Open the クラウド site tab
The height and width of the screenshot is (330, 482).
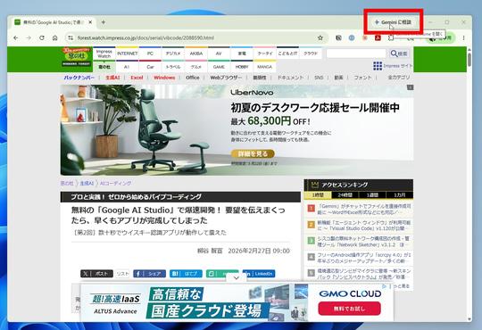(x=311, y=54)
